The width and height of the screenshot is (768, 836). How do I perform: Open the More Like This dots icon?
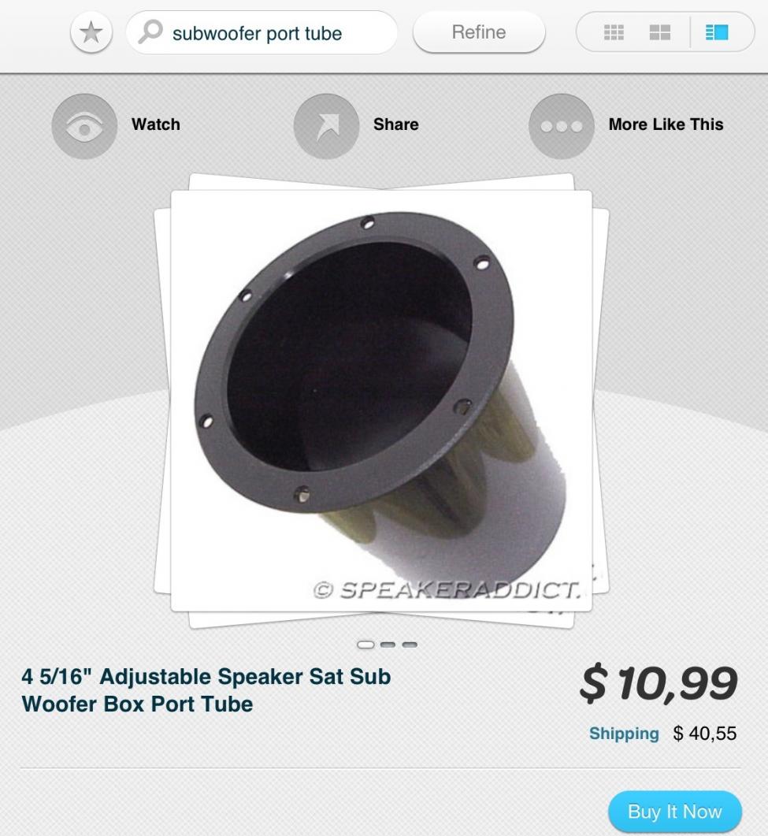pyautogui.click(x=561, y=126)
